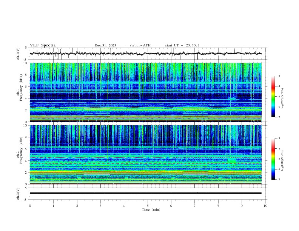The image size is (299, 231).
Task: Click time axis tick label "4"
Action: pyautogui.click(x=124, y=206)
